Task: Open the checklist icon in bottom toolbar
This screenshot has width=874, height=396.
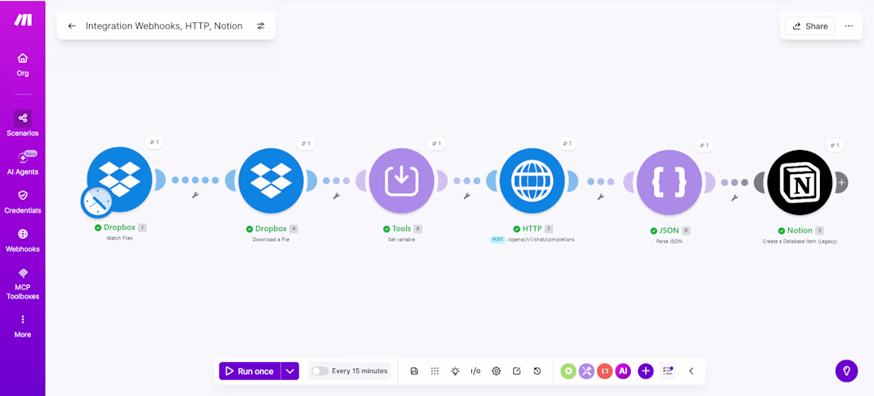Action: tap(667, 371)
